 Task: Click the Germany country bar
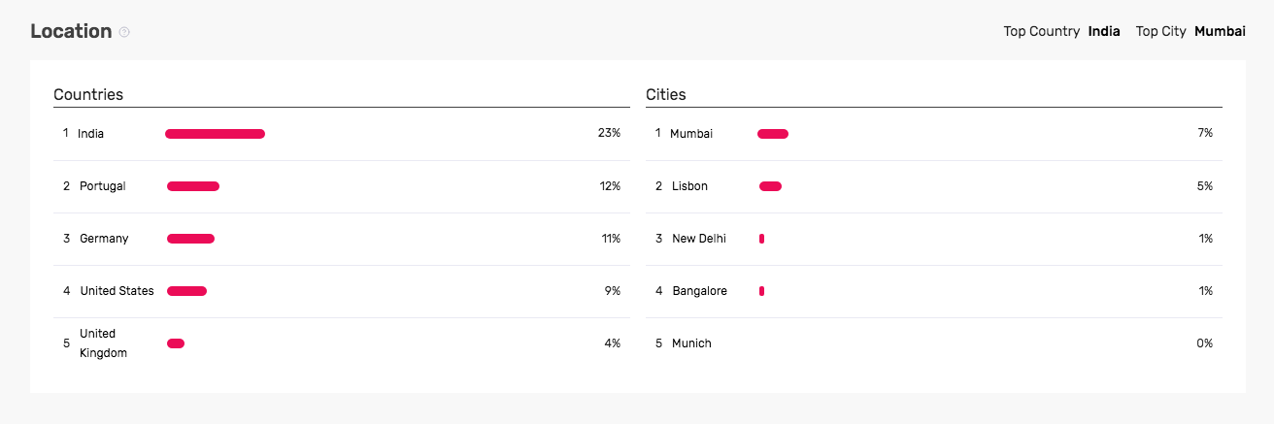190,239
